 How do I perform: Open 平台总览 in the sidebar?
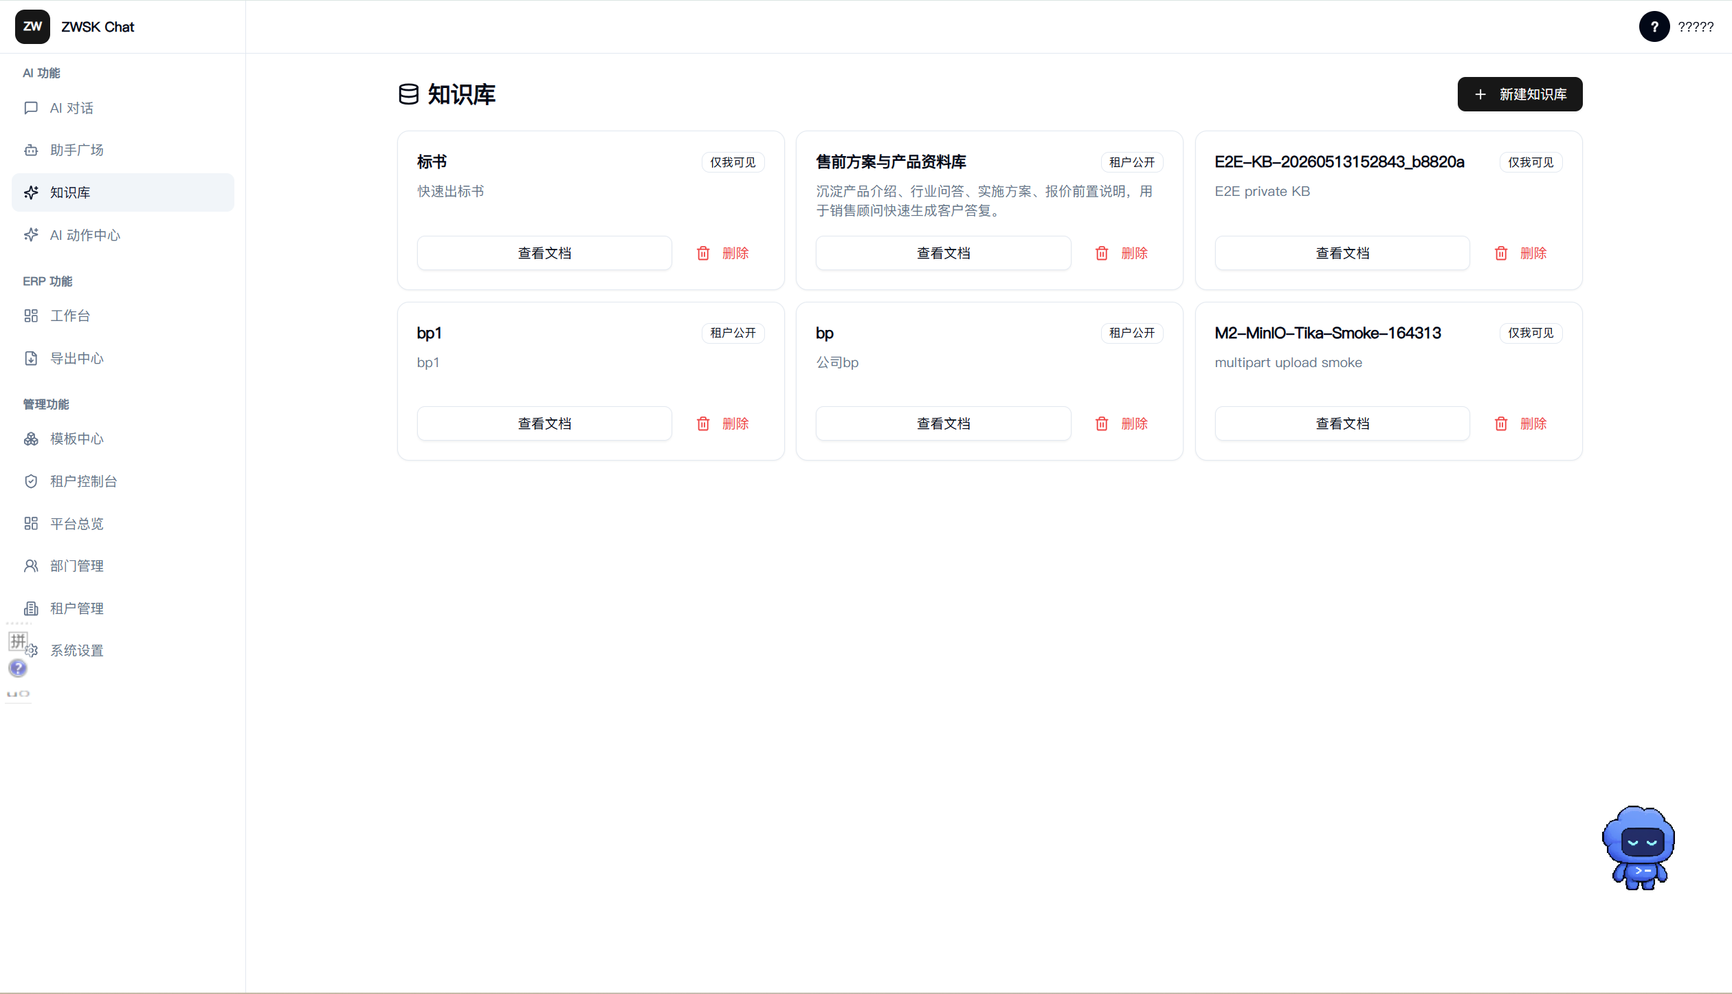coord(123,524)
